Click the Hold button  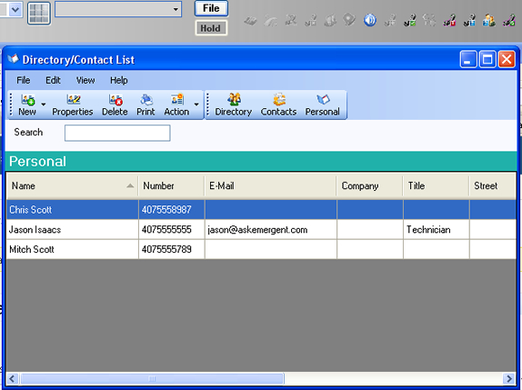pos(211,28)
